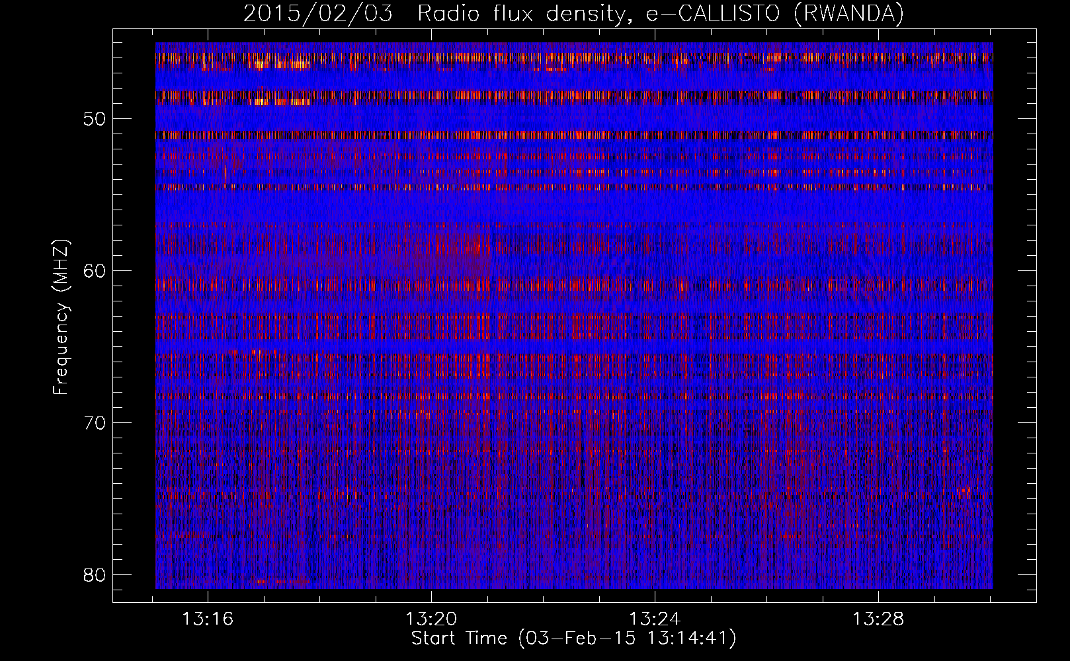
Task: Click spectrogram at 13:28 and 60 MHz
Action: click(x=878, y=270)
